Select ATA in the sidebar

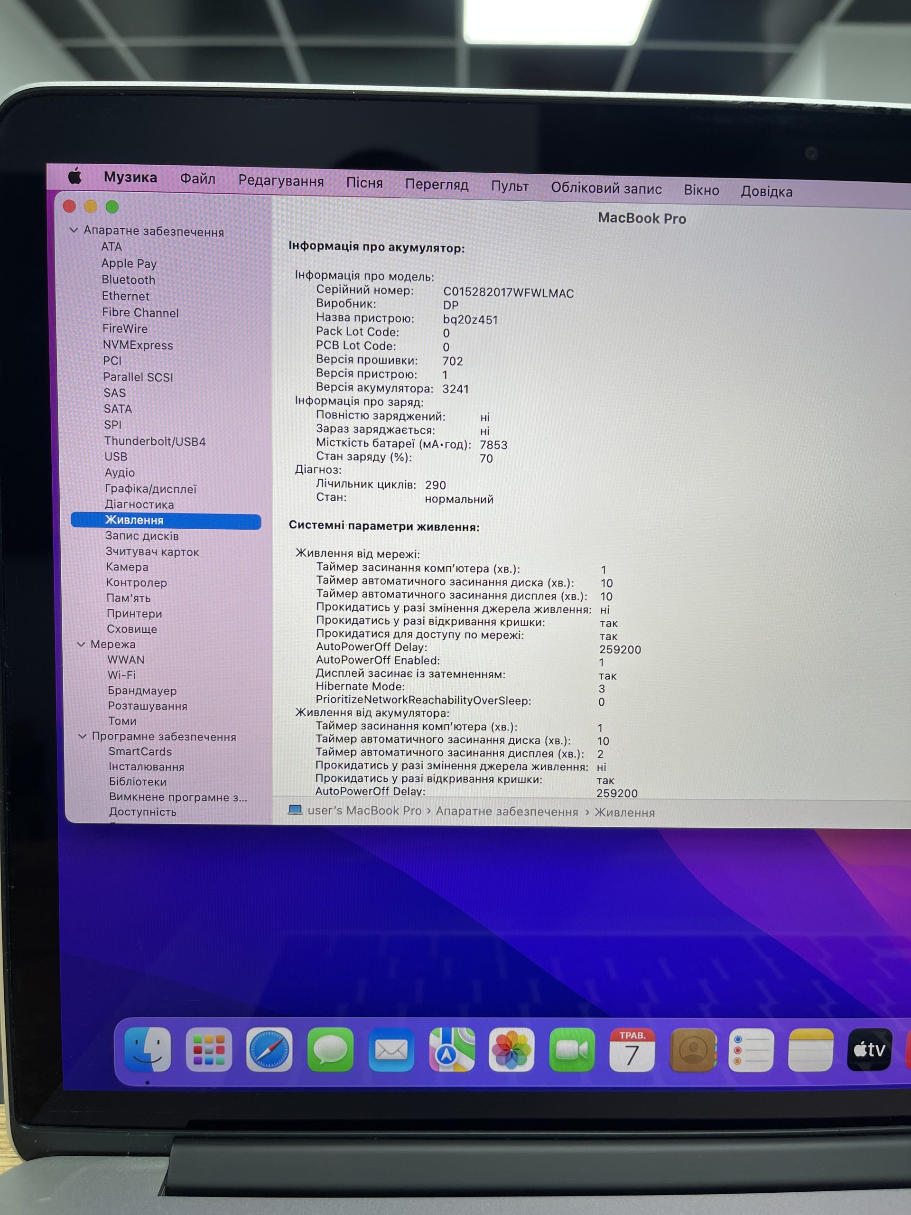(x=112, y=247)
